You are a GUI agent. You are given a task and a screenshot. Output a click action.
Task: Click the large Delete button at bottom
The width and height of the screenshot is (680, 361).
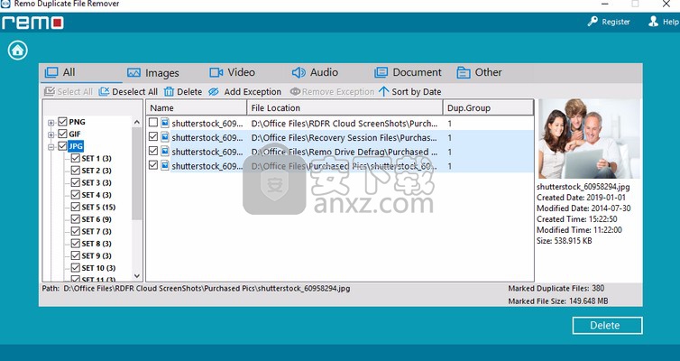(x=607, y=326)
